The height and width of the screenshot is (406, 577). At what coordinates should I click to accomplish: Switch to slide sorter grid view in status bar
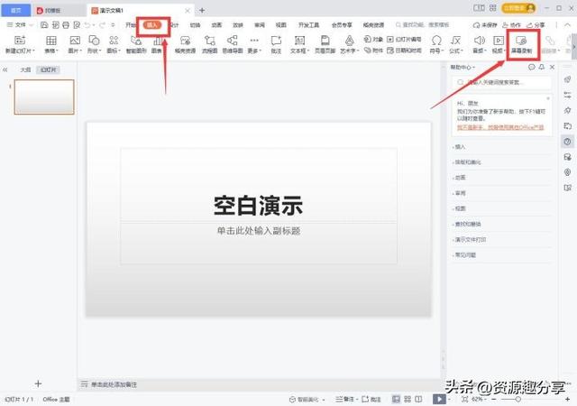pyautogui.click(x=408, y=399)
